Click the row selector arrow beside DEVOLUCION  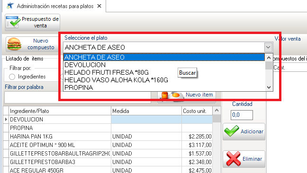(6, 119)
